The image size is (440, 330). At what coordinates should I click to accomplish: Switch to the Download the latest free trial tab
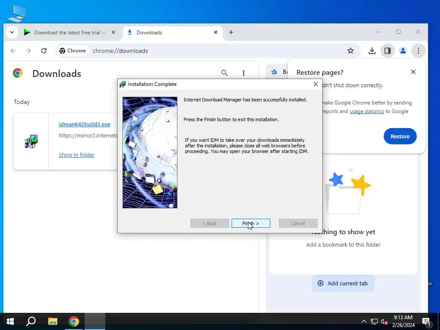click(70, 33)
